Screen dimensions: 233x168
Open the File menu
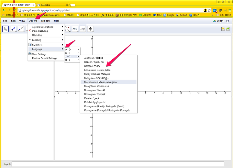(5, 21)
